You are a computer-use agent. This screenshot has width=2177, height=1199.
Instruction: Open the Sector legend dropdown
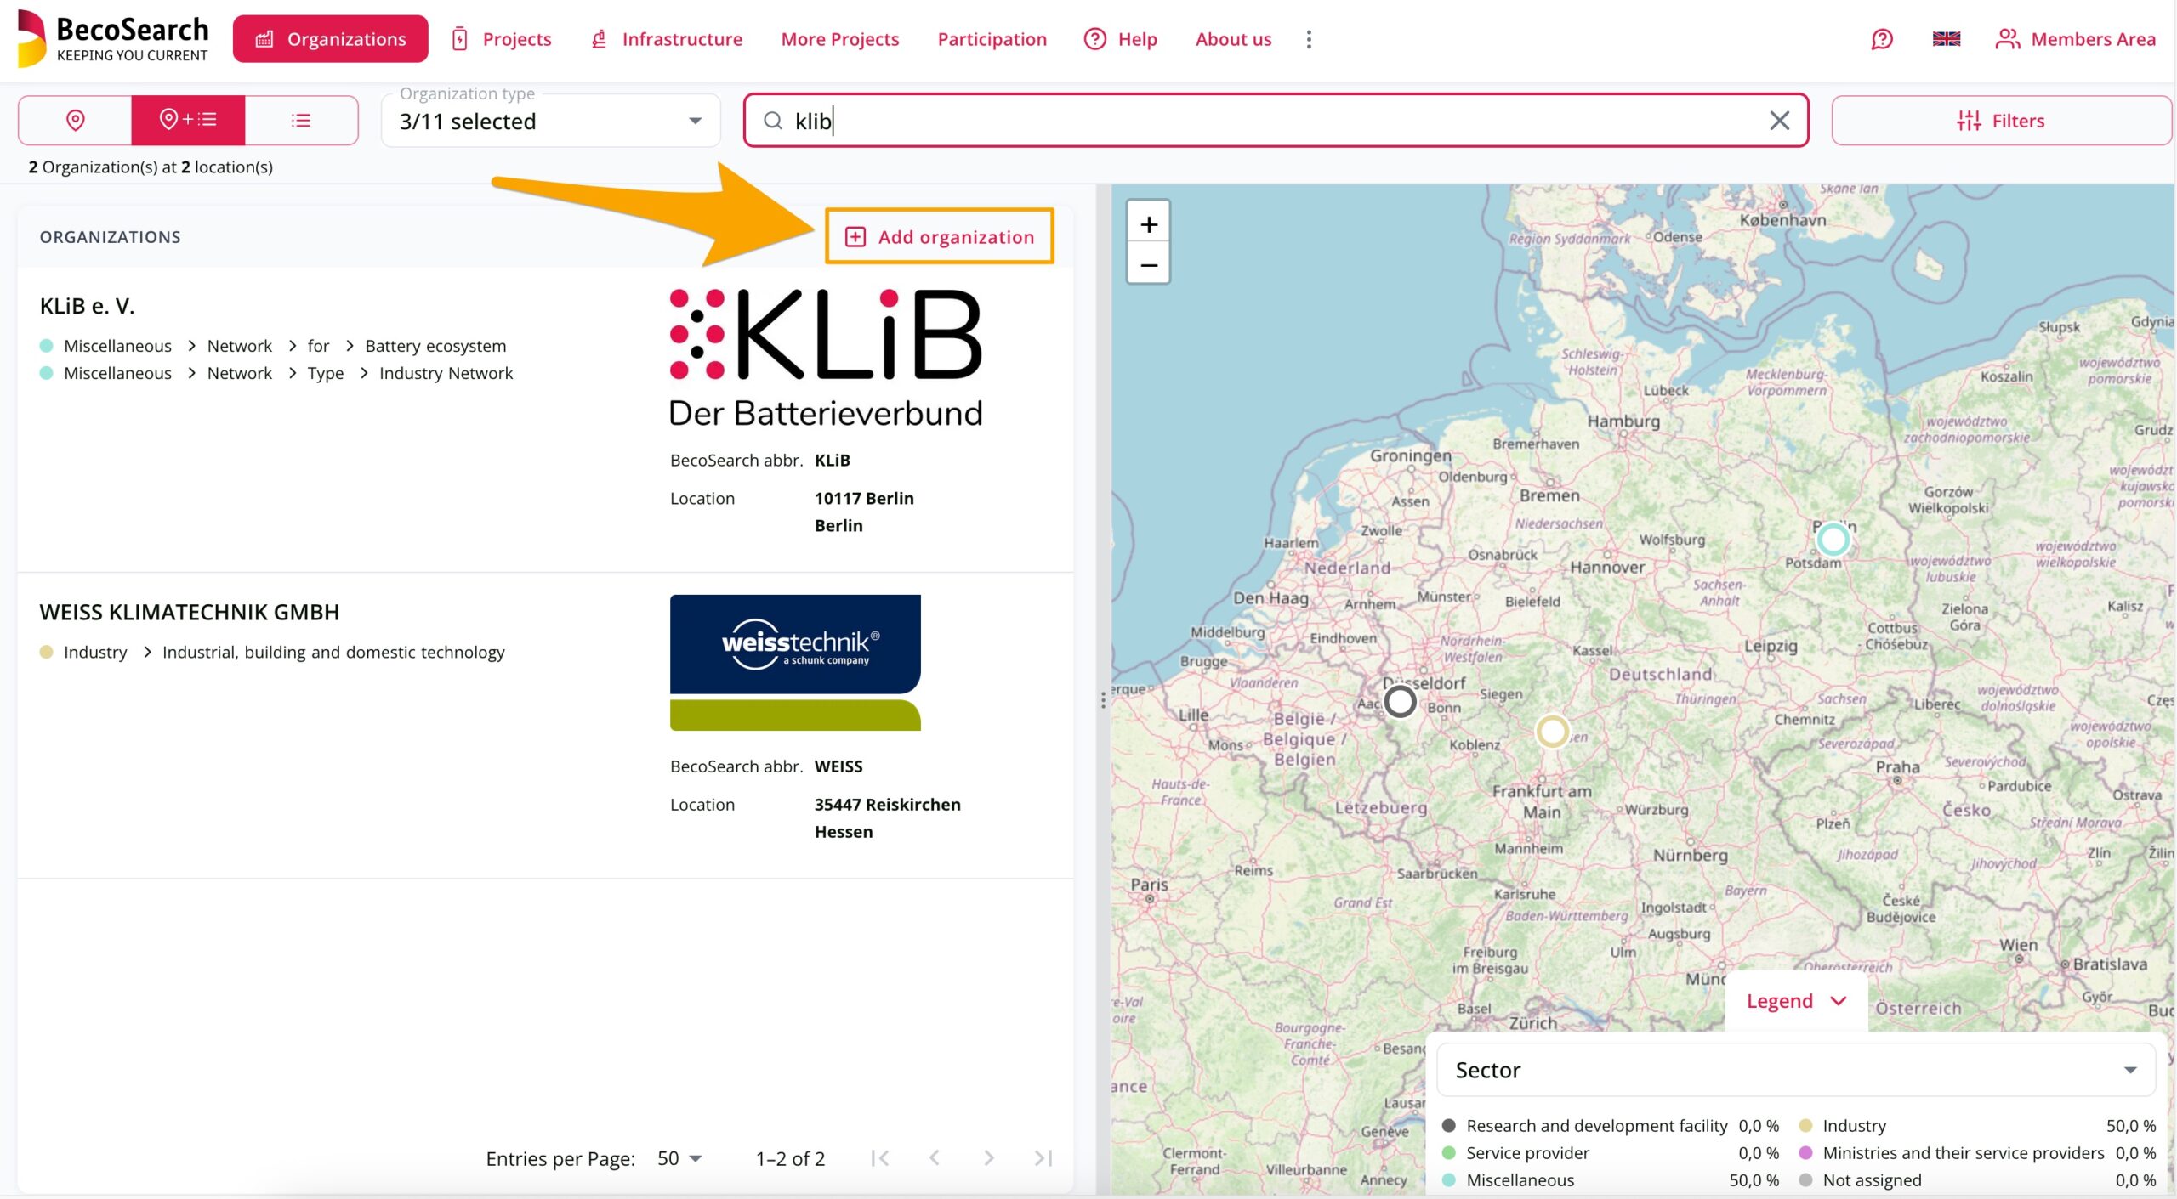(x=1795, y=1070)
